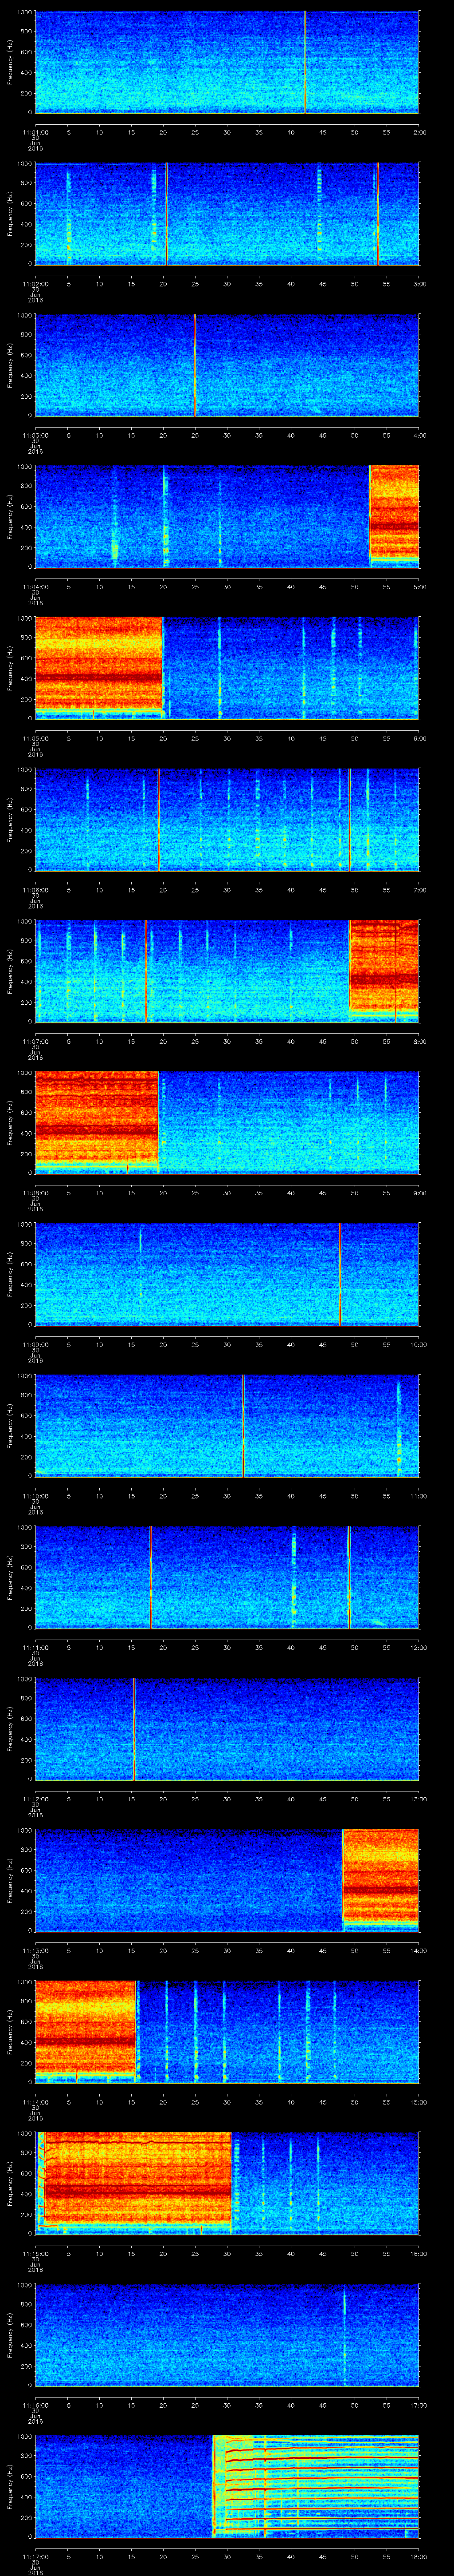Click the 17:00 end-time label
Screen dimensions: 454x2576
[x=419, y=2406]
